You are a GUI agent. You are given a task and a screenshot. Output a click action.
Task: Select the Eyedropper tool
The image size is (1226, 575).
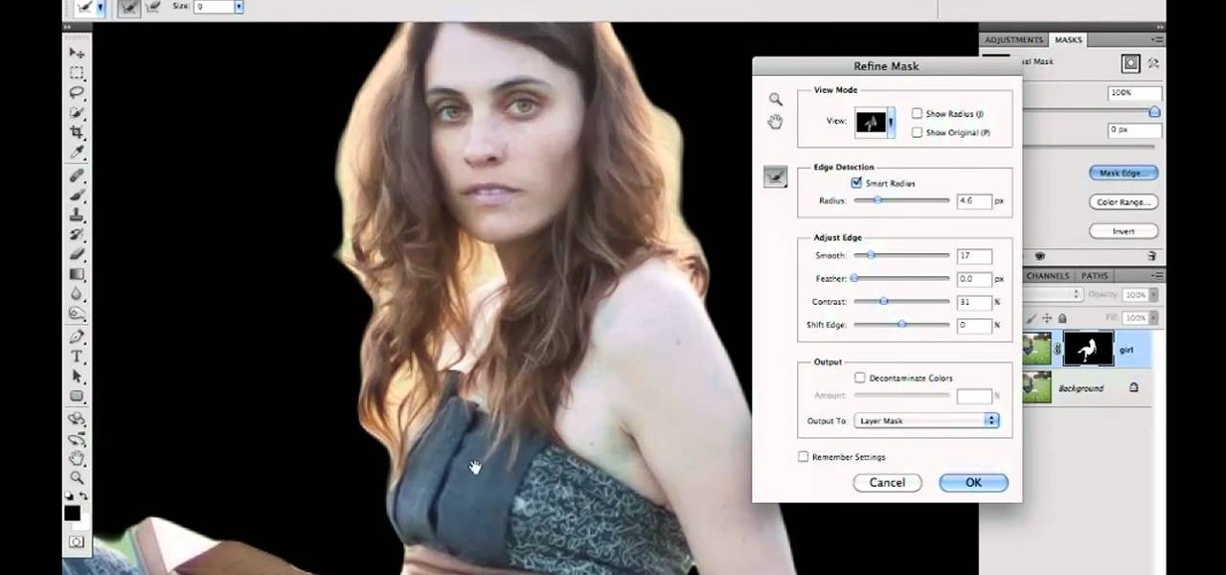pos(77,151)
